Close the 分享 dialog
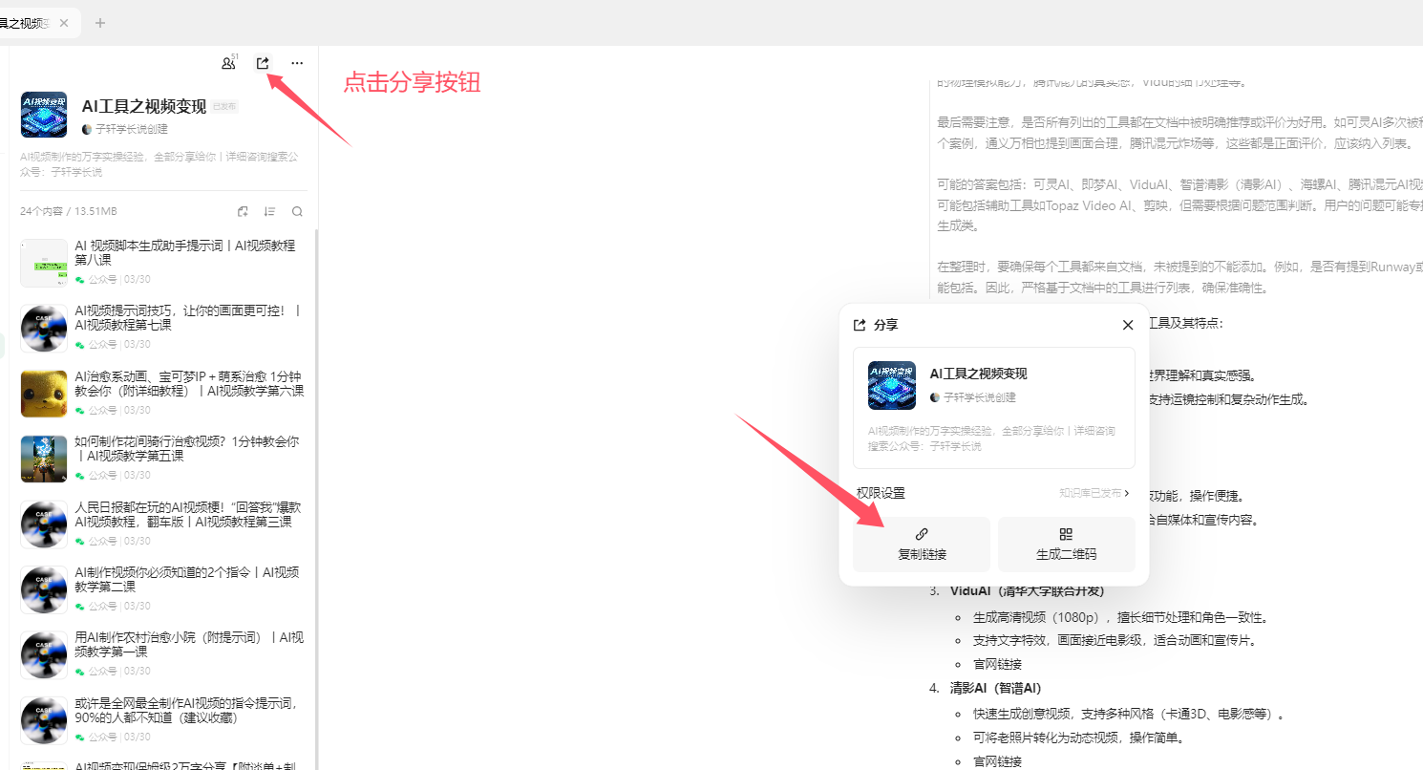The image size is (1423, 770). [1127, 325]
